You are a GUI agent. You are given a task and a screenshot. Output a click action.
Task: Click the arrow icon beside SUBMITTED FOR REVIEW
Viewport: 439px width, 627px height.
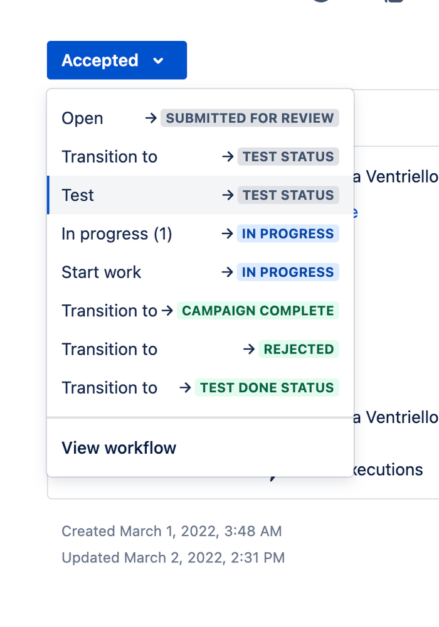coord(150,118)
